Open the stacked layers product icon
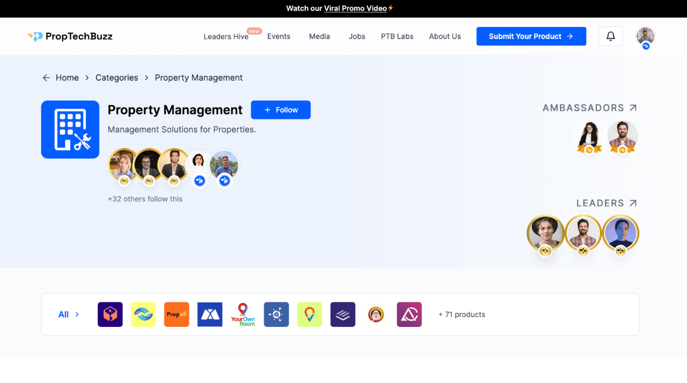687x383 pixels. (x=343, y=314)
